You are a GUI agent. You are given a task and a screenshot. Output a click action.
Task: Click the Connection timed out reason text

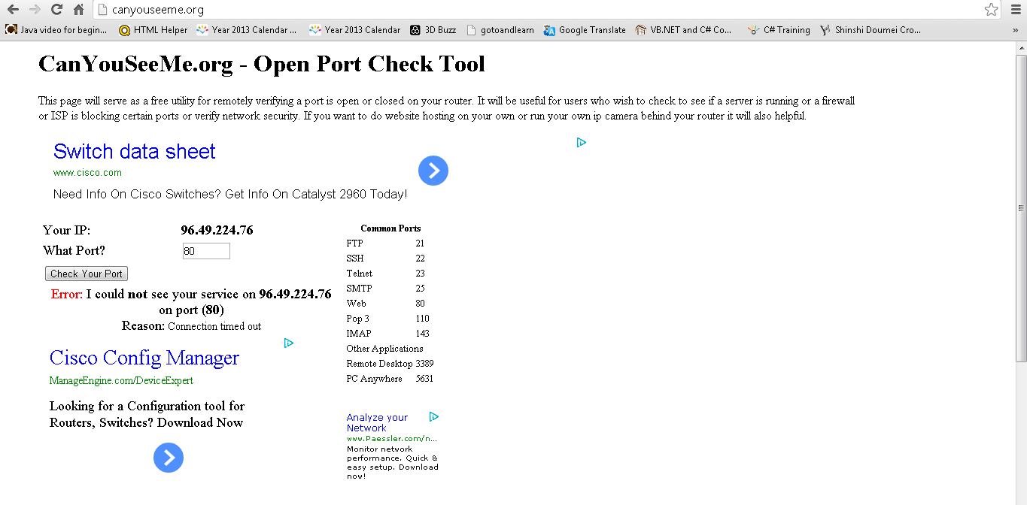click(x=214, y=326)
